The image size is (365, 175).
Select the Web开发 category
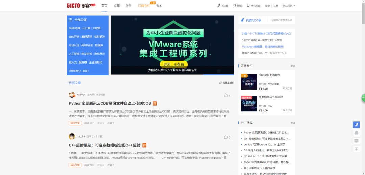74,37
